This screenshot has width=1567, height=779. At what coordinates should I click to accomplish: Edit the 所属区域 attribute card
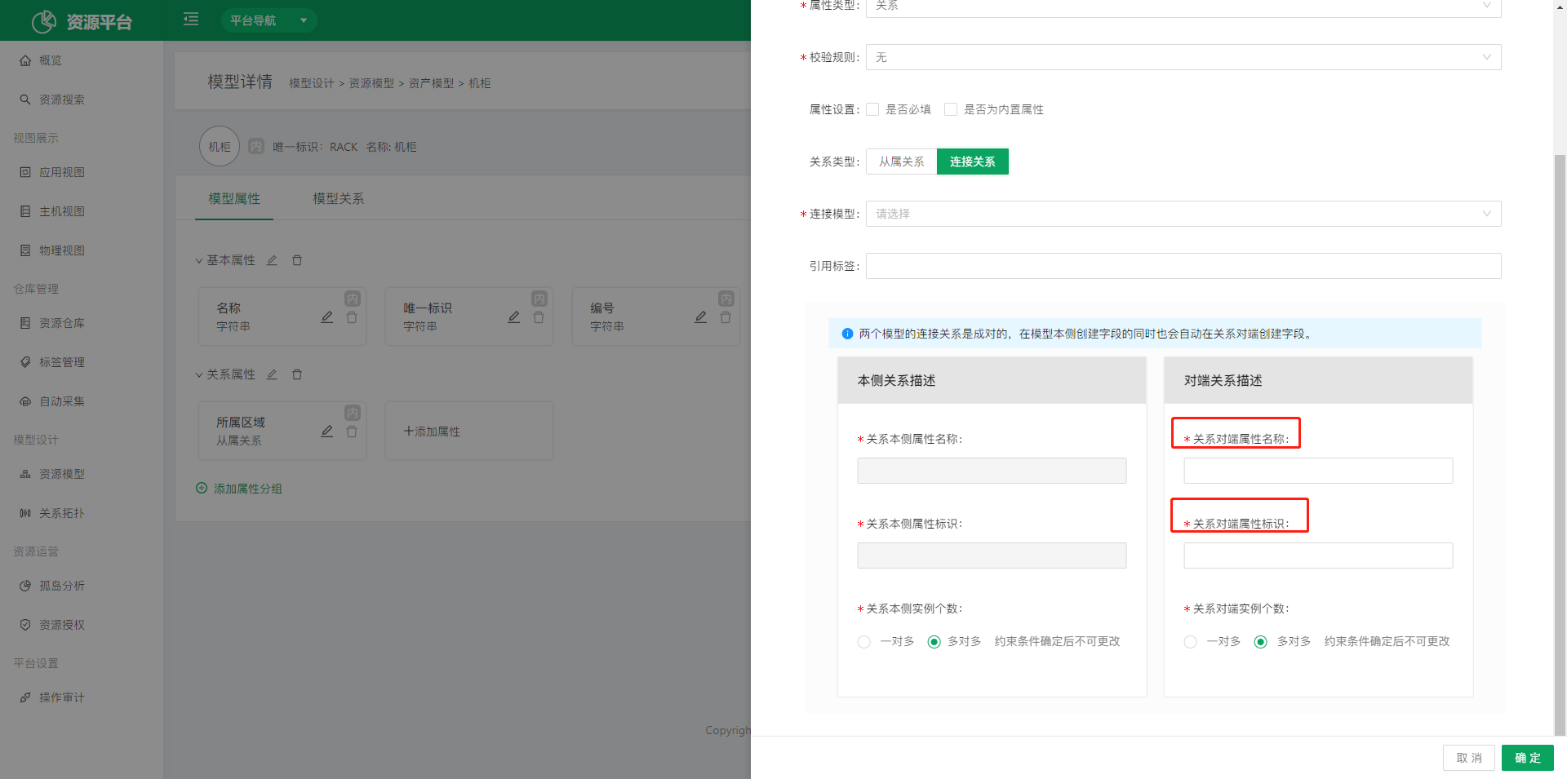point(326,432)
